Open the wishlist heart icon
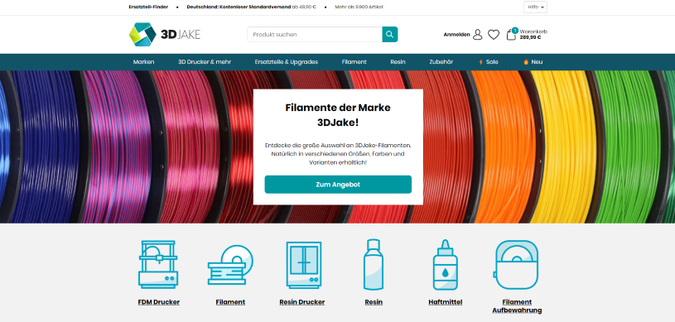 point(494,35)
